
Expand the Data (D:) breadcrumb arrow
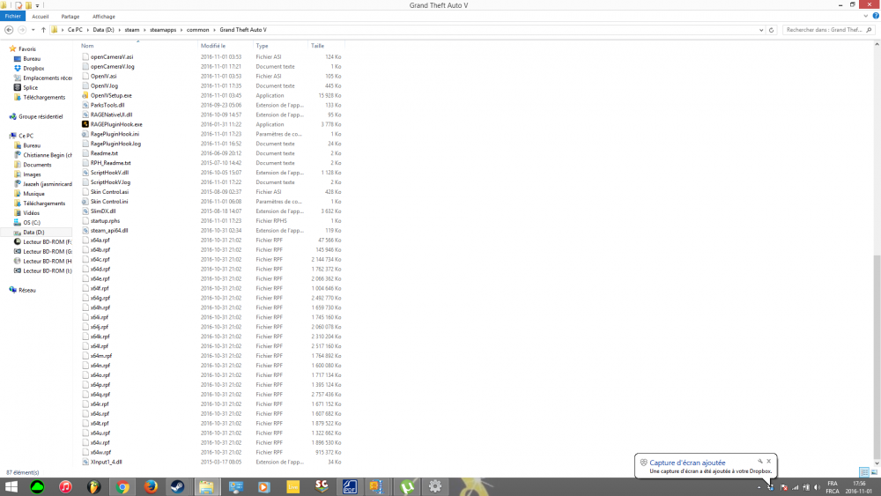click(119, 30)
